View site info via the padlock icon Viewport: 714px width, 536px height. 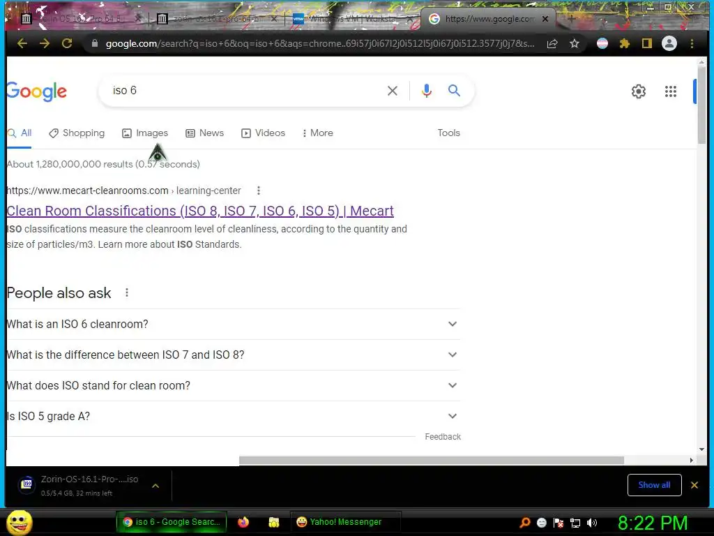(95, 43)
